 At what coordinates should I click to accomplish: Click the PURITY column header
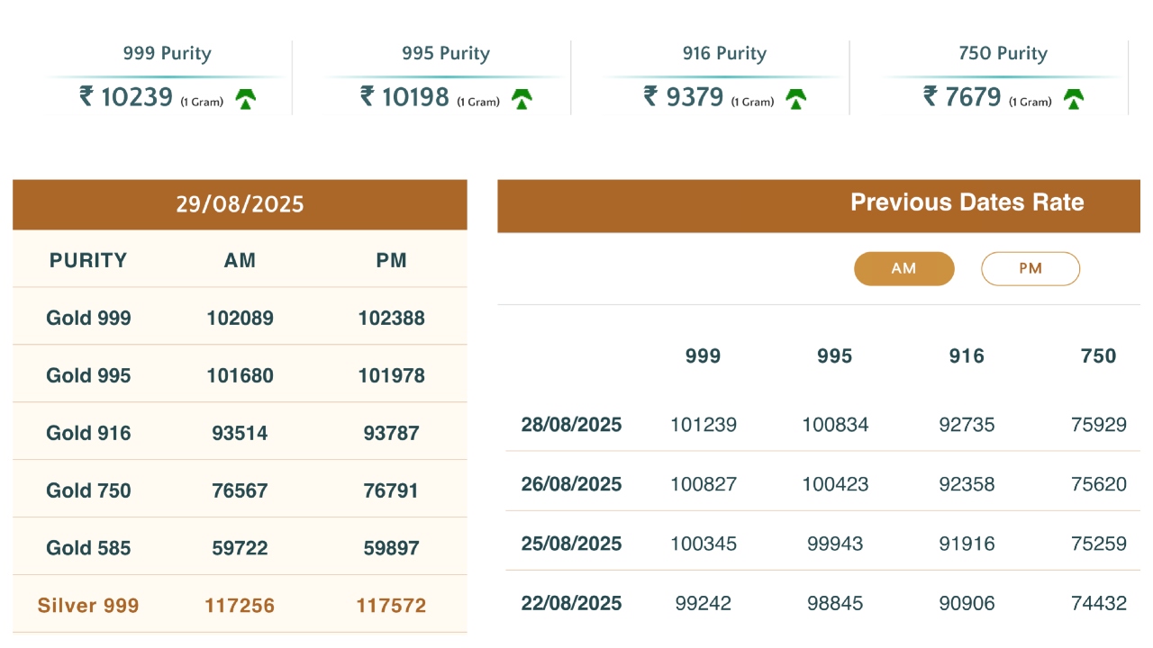coord(88,261)
